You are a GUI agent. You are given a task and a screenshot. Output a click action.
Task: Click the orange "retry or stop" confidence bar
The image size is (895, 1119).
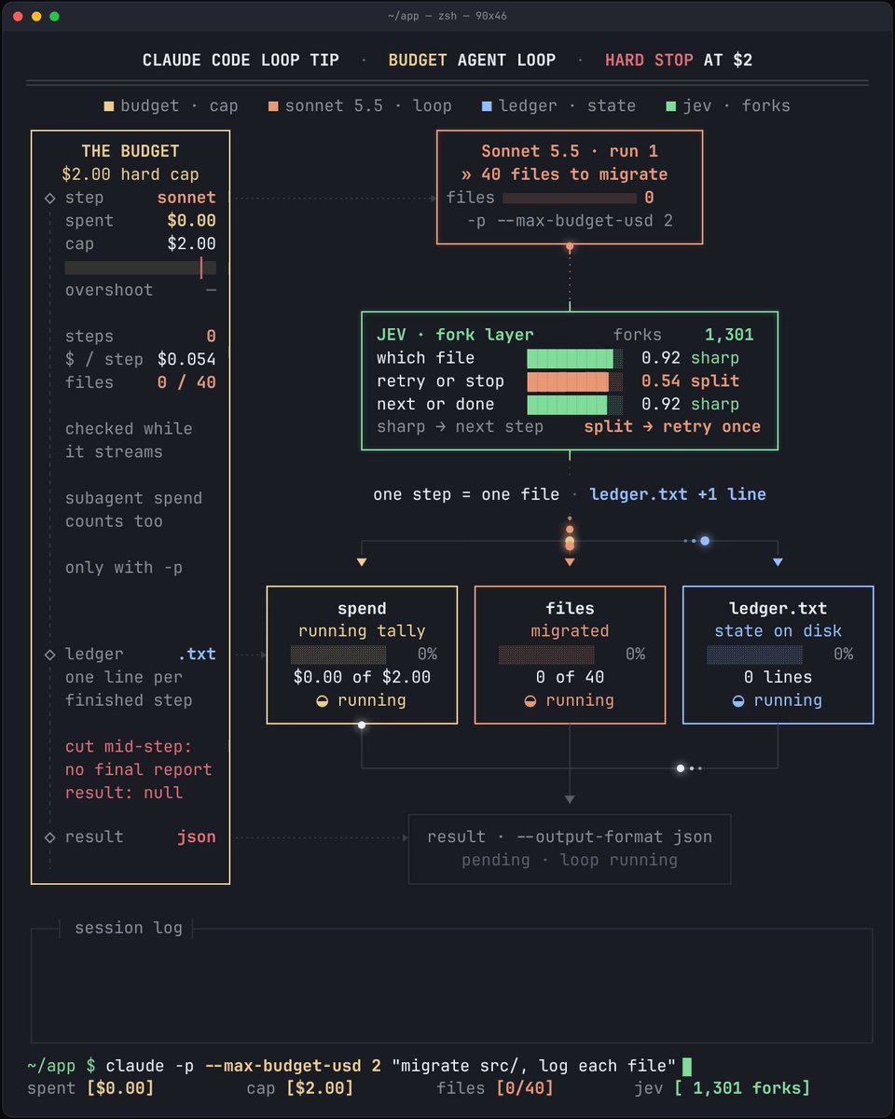575,381
